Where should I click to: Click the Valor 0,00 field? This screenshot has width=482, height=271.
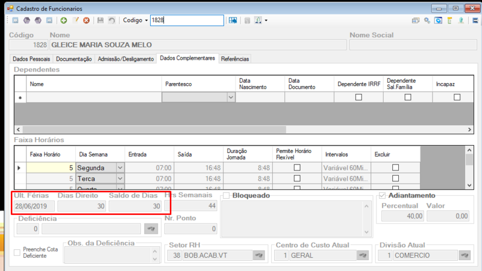tap(448, 216)
